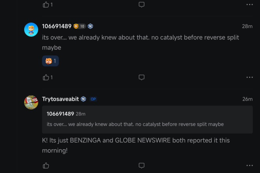Click the OP tag beside Trytosaveabit
The image size is (260, 173).
93,99
